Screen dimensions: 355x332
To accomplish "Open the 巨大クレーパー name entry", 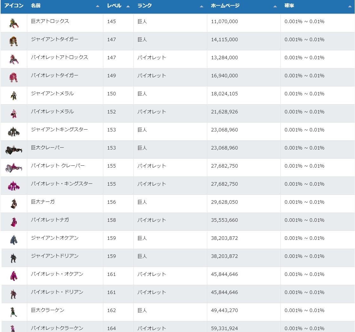I will pyautogui.click(x=48, y=148).
